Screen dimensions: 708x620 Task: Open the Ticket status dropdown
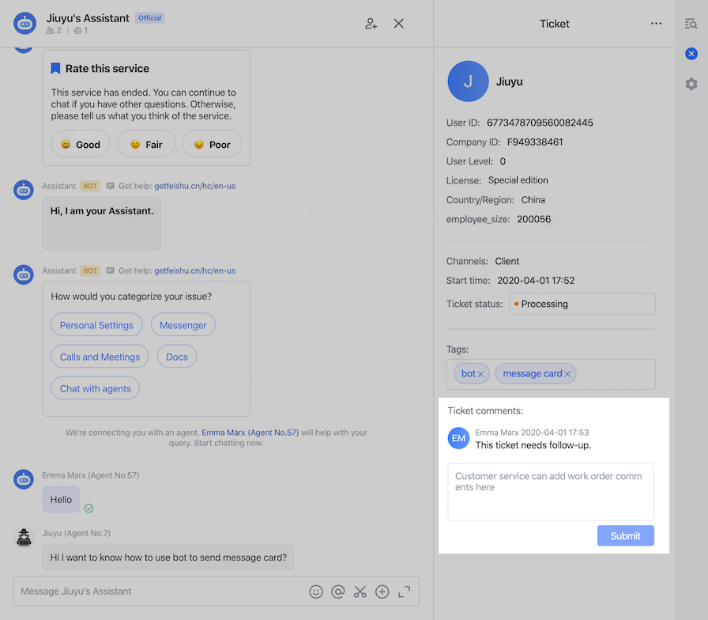point(582,304)
